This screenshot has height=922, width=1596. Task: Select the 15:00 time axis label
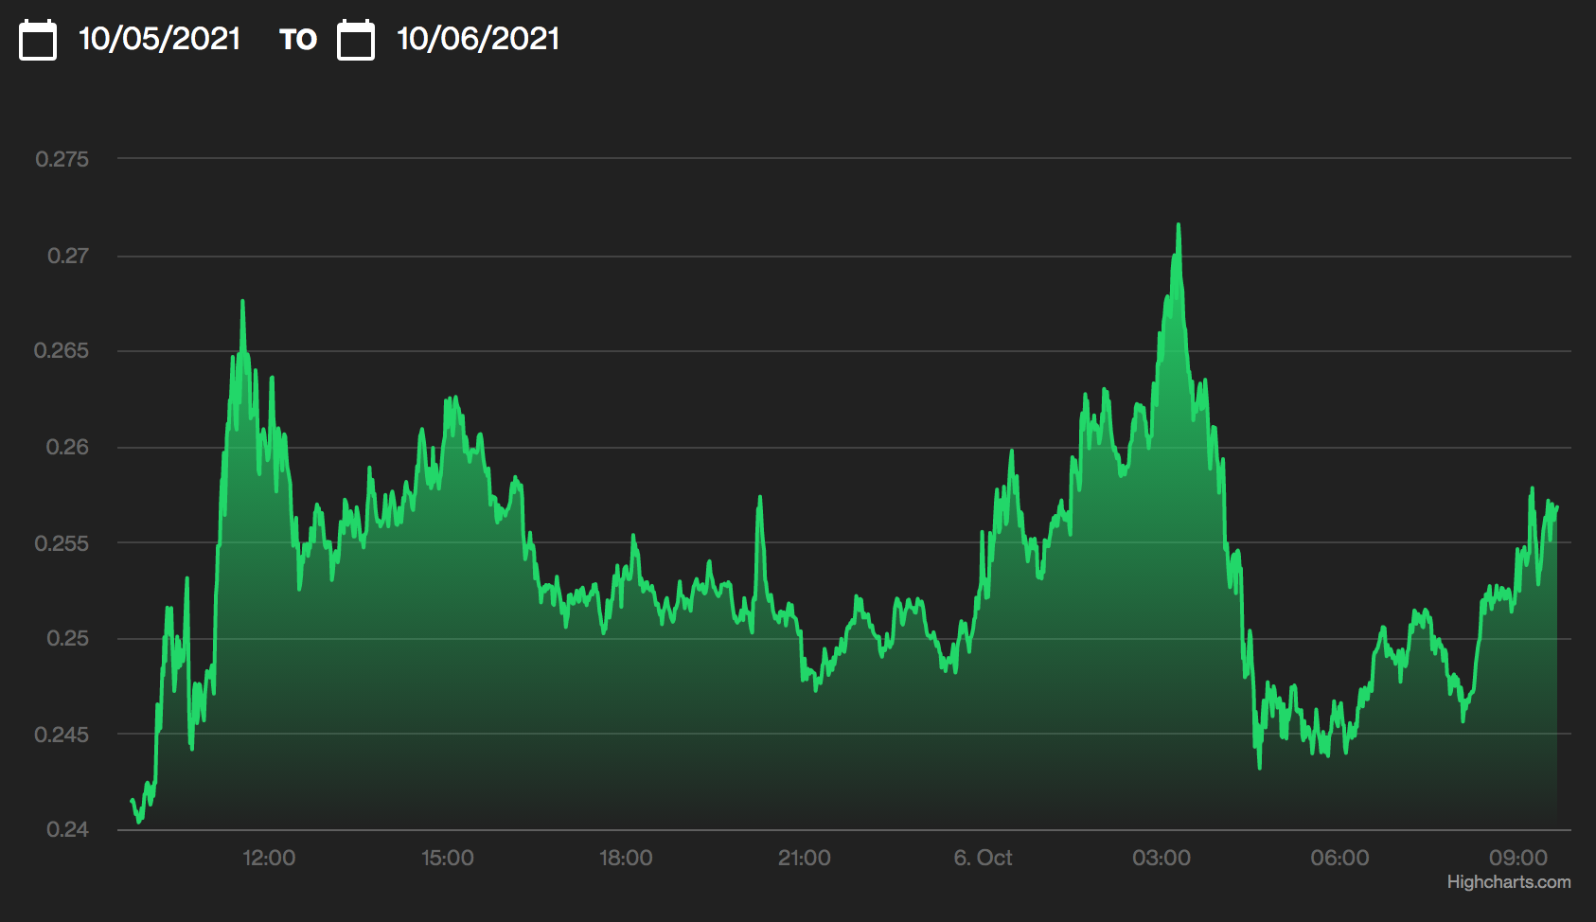tap(447, 858)
